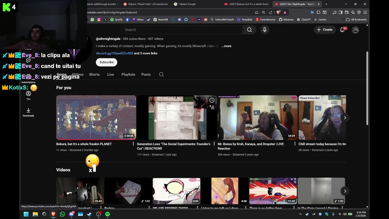The image size is (389, 219).
Task: Switch to channel Playlists tab
Action: click(128, 75)
